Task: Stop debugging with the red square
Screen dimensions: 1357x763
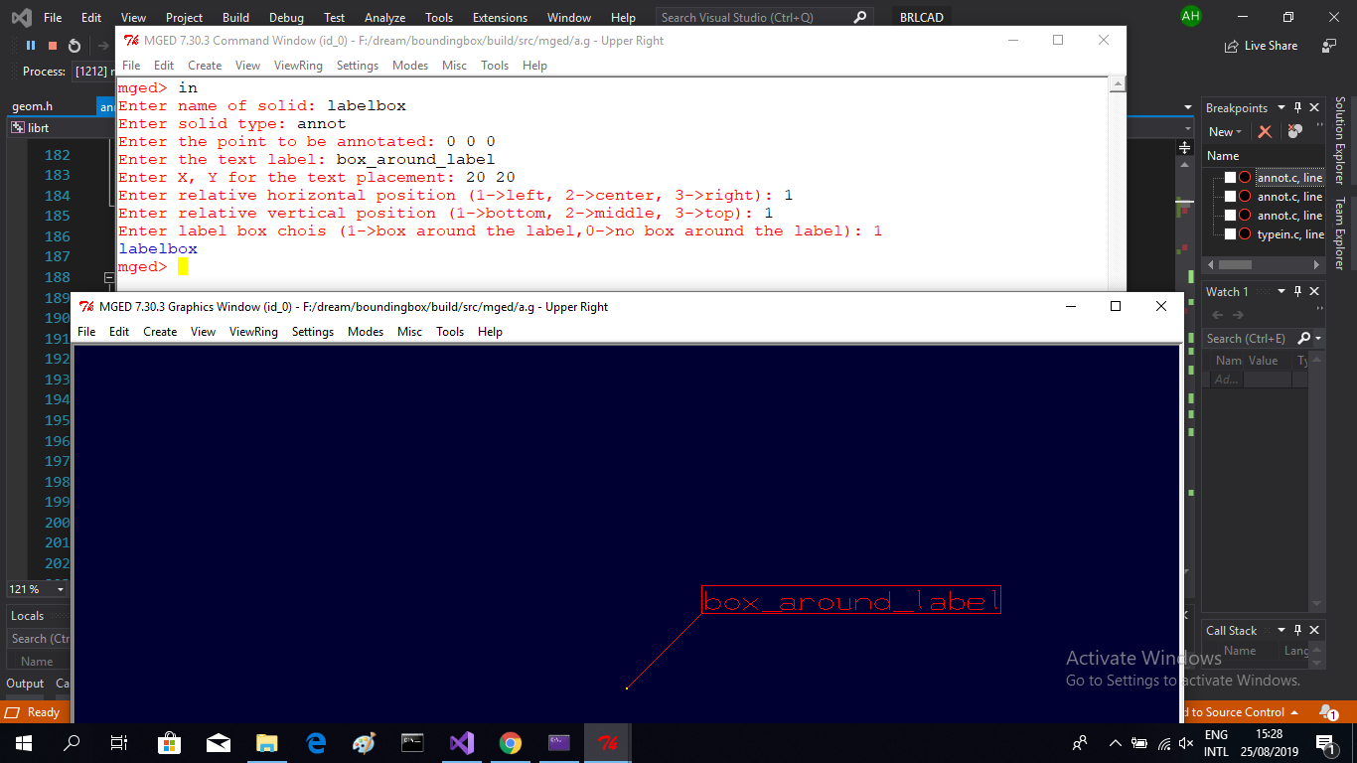Action: 53,46
